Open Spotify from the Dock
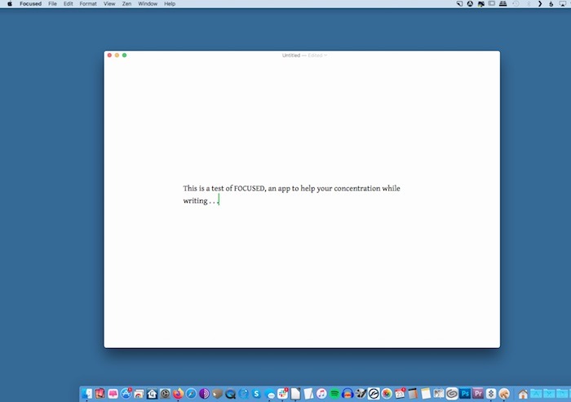The image size is (571, 402). coord(334,393)
